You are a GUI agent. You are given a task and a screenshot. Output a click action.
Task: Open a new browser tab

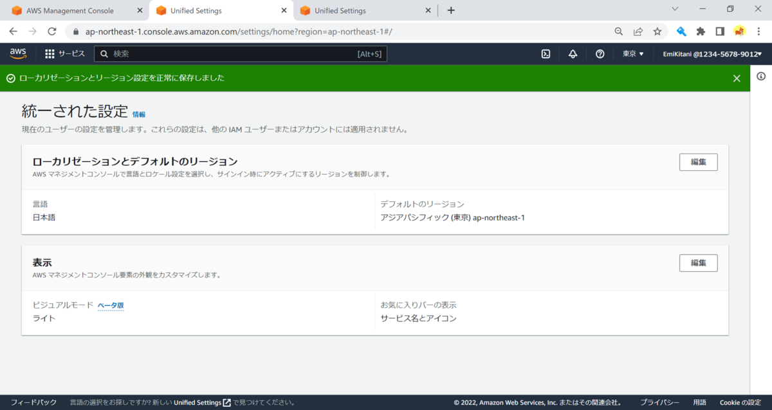tap(451, 10)
